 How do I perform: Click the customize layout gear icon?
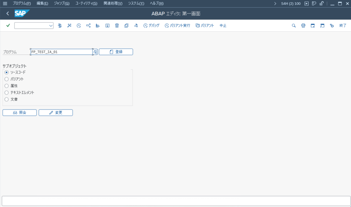331,25
